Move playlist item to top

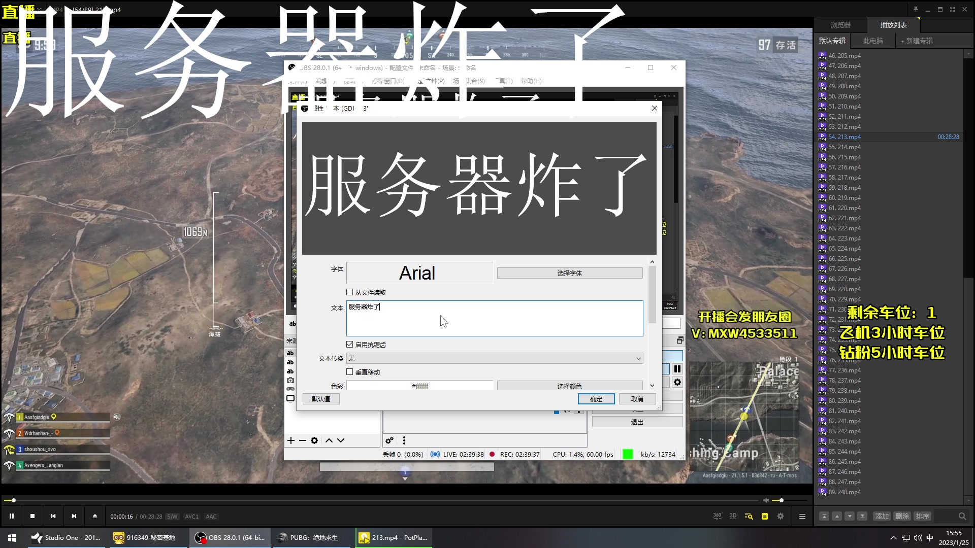pos(824,516)
